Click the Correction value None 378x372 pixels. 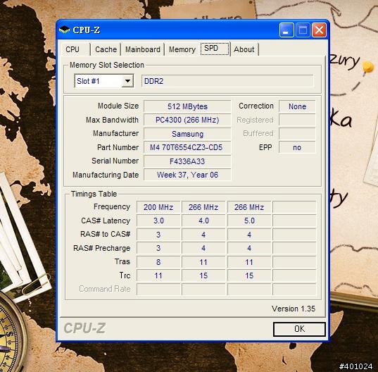[x=297, y=106]
